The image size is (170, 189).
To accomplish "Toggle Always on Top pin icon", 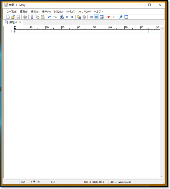I will [x=121, y=17].
